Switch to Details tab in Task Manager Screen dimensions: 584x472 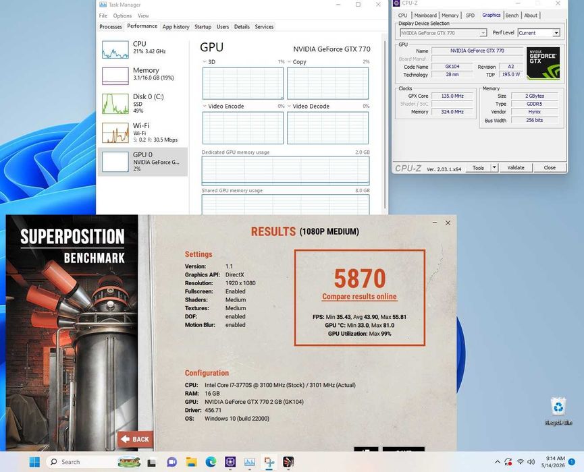[242, 27]
